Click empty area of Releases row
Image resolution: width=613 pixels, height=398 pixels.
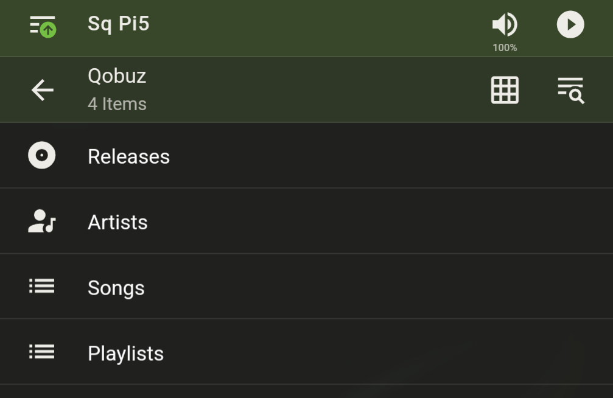391,156
